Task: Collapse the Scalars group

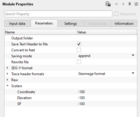Action: click(x=7, y=86)
